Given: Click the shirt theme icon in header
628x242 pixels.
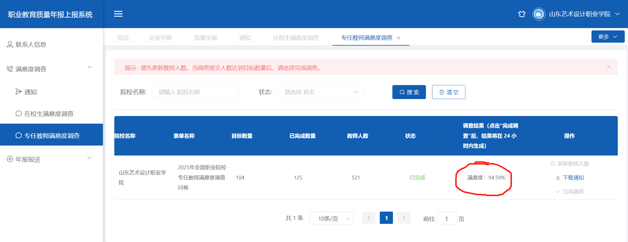Looking at the screenshot, I should click(522, 14).
